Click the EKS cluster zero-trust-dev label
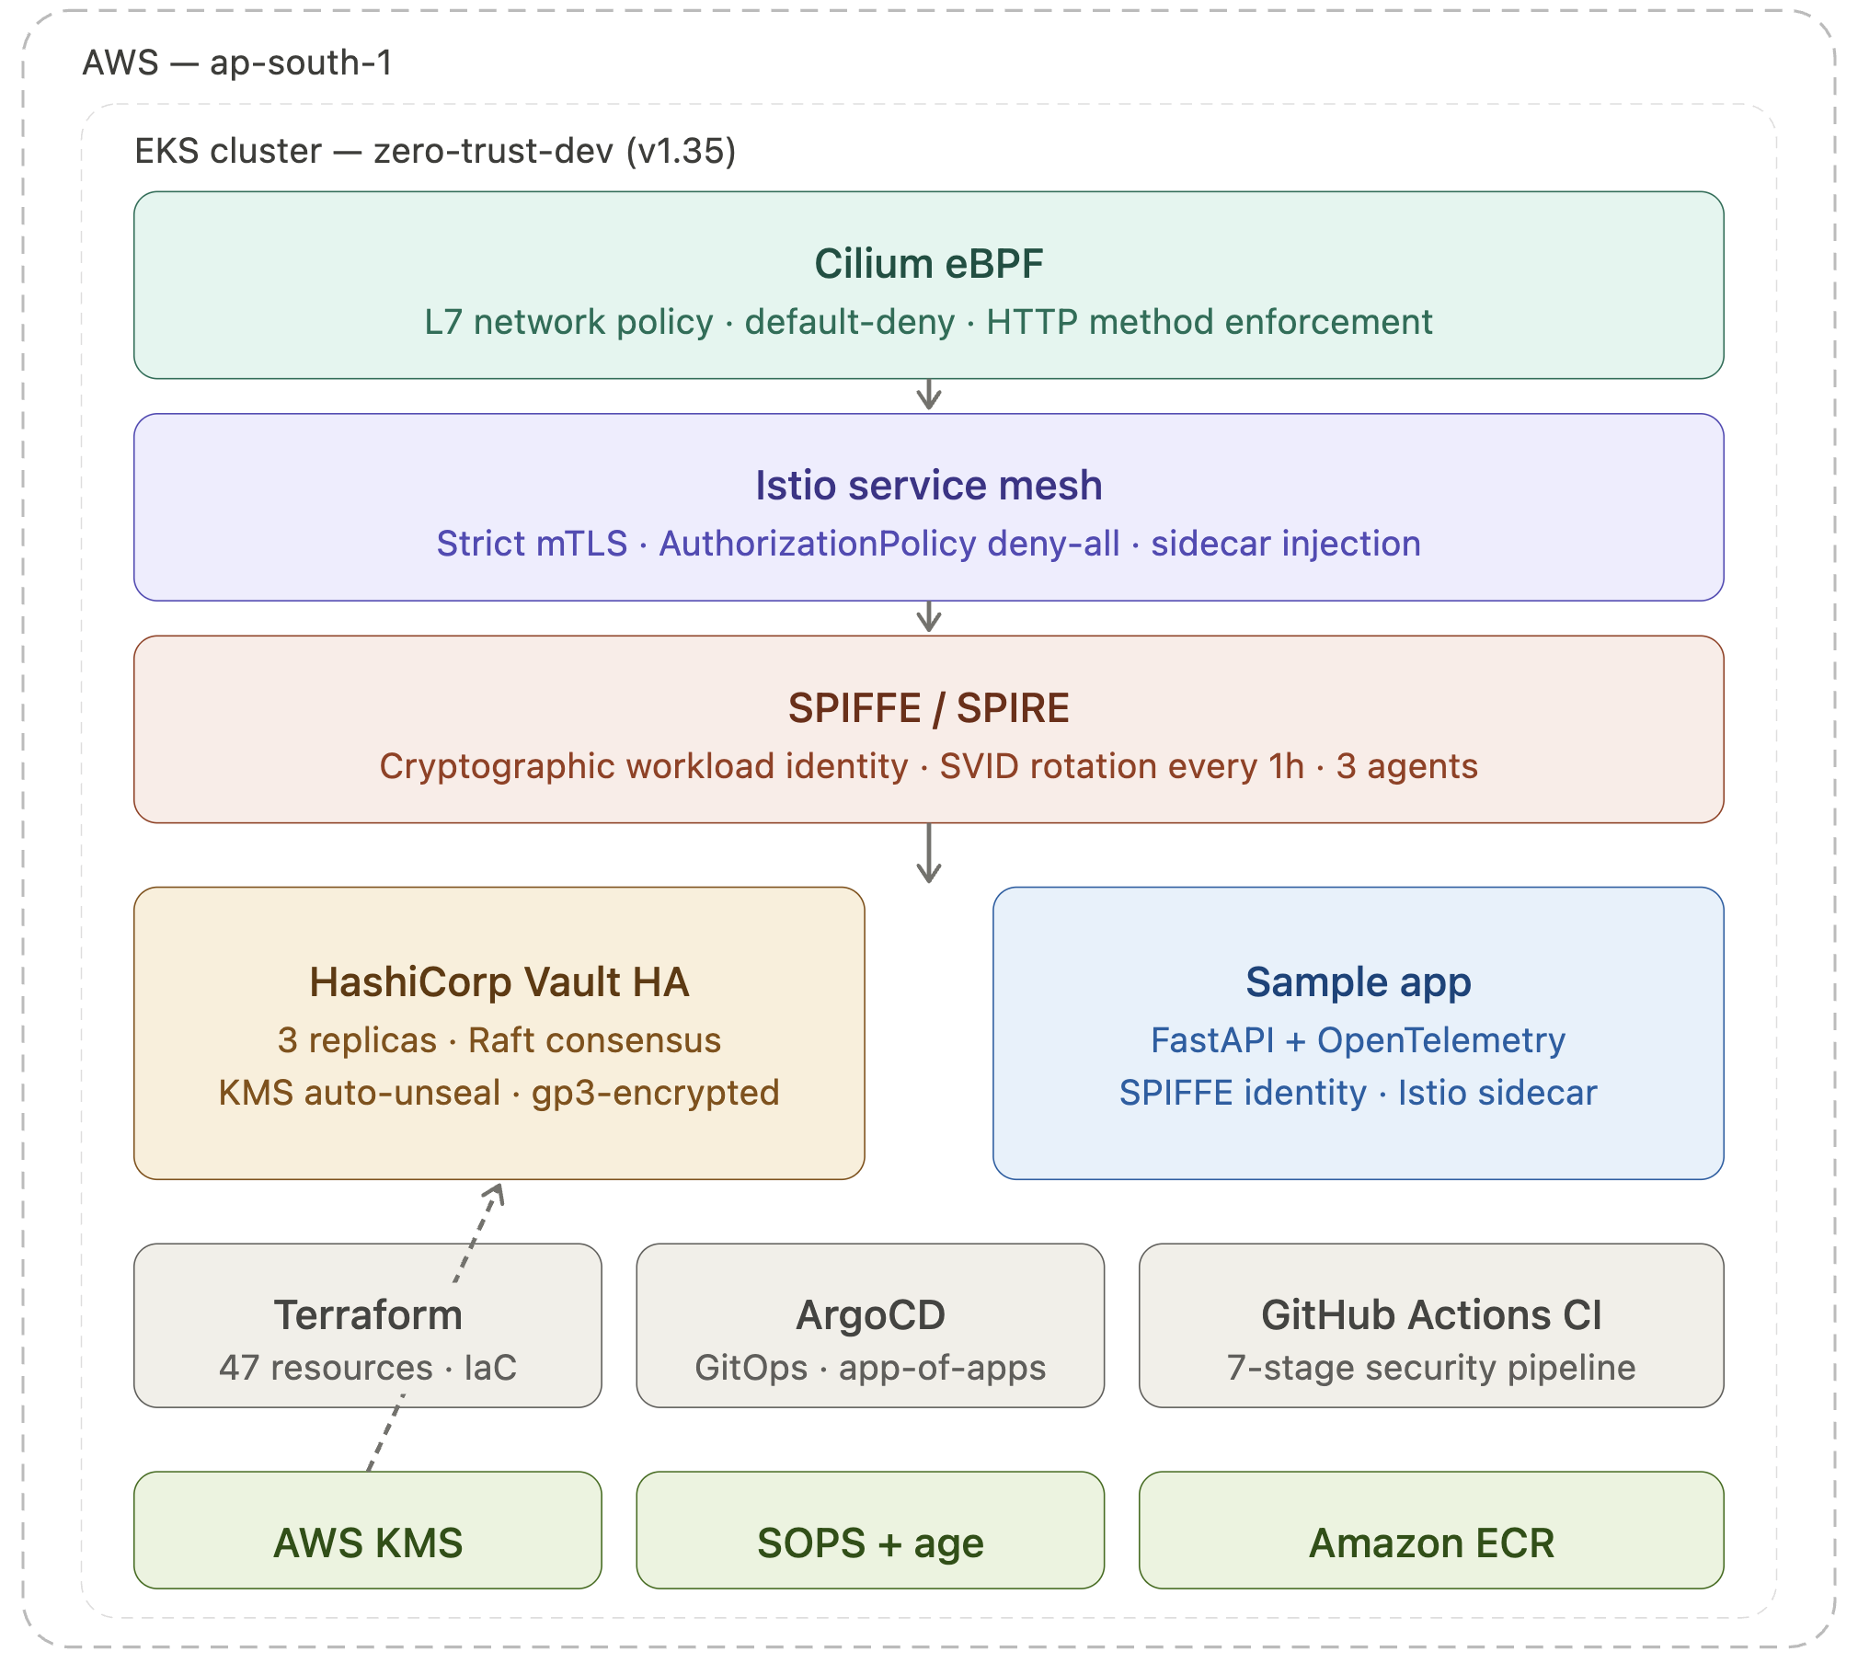The height and width of the screenshot is (1663, 1858). pos(435,151)
